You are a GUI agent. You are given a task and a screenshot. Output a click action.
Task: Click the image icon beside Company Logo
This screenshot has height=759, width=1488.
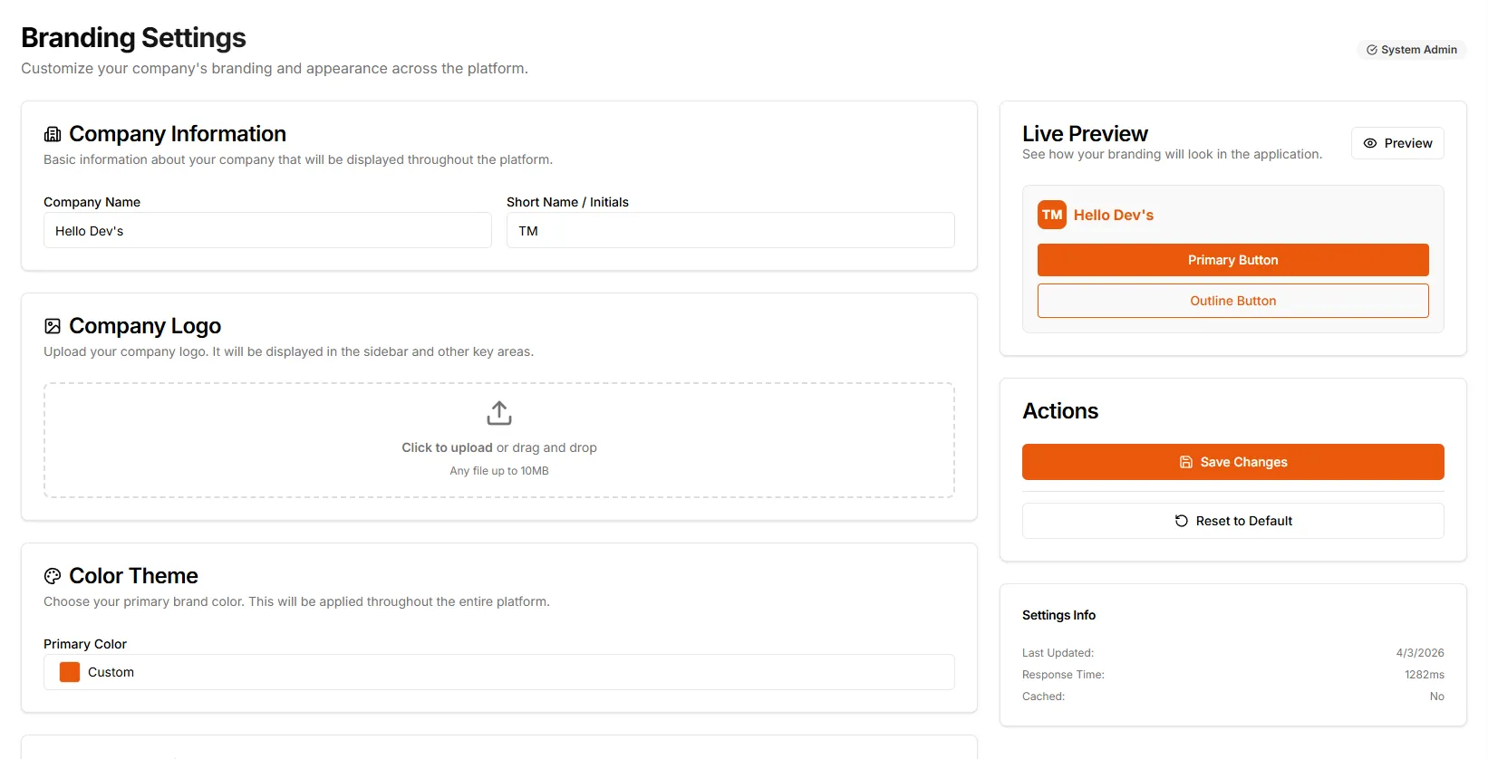point(53,326)
